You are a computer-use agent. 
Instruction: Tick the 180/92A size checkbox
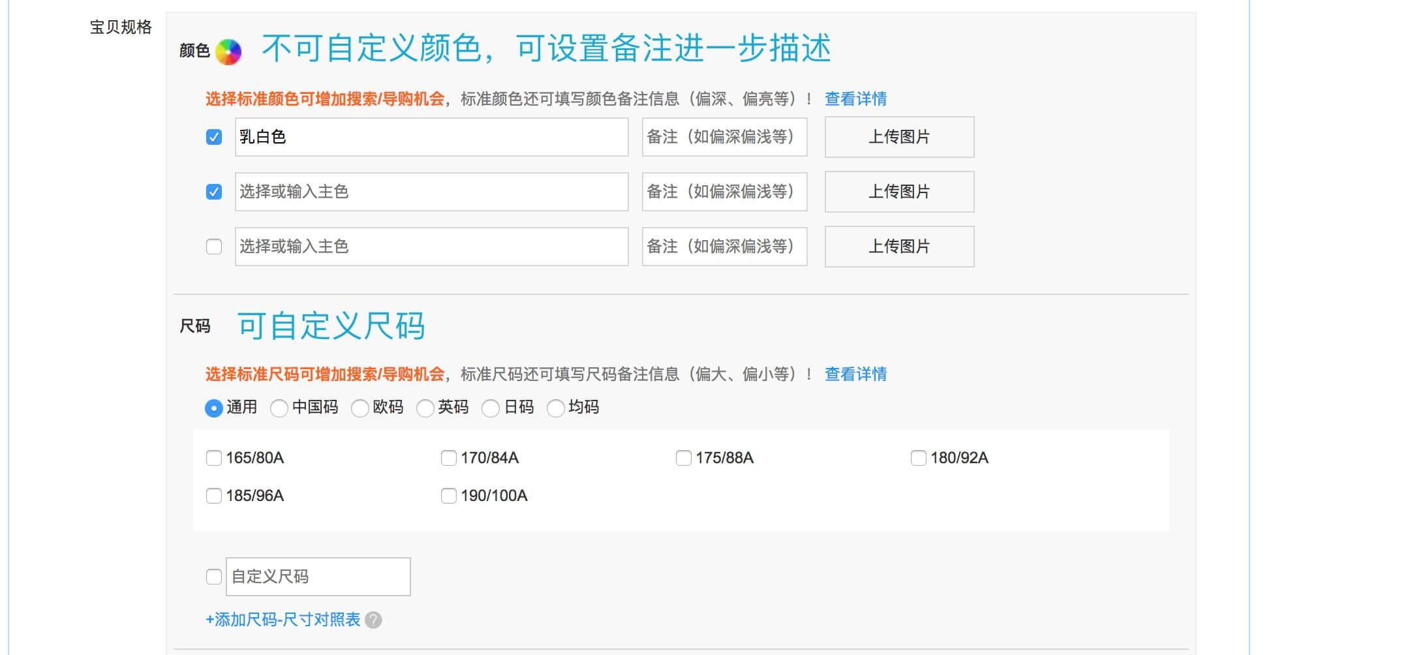919,458
